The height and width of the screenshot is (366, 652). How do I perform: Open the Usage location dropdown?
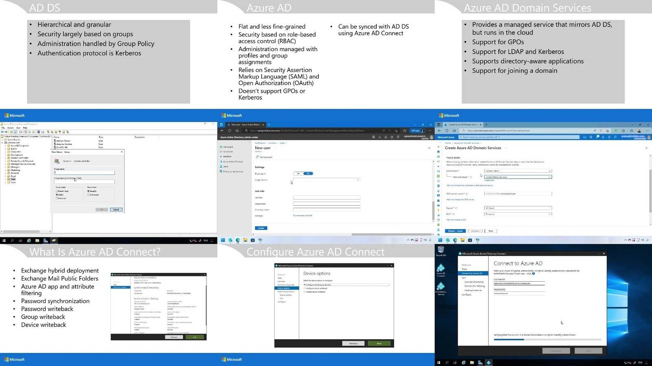[x=326, y=180]
